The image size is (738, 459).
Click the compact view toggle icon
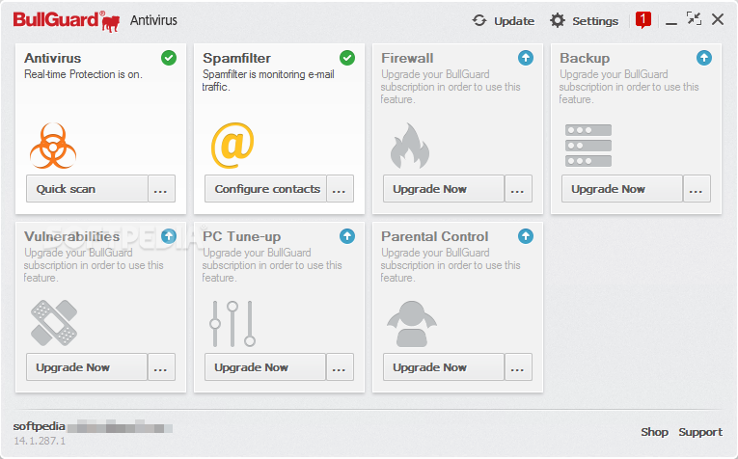tap(694, 19)
